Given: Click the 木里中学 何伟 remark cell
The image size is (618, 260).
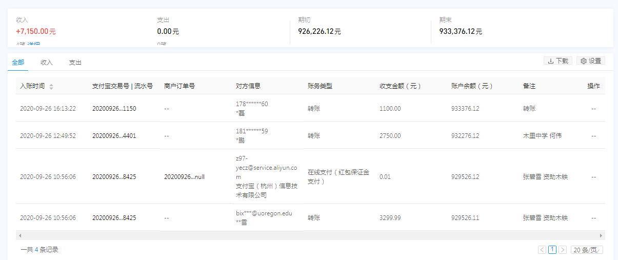Looking at the screenshot, I should [542, 136].
